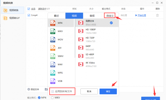166x100 pixels.
Task: Click the 3.mp4 file name
Action: [x=34, y=15]
